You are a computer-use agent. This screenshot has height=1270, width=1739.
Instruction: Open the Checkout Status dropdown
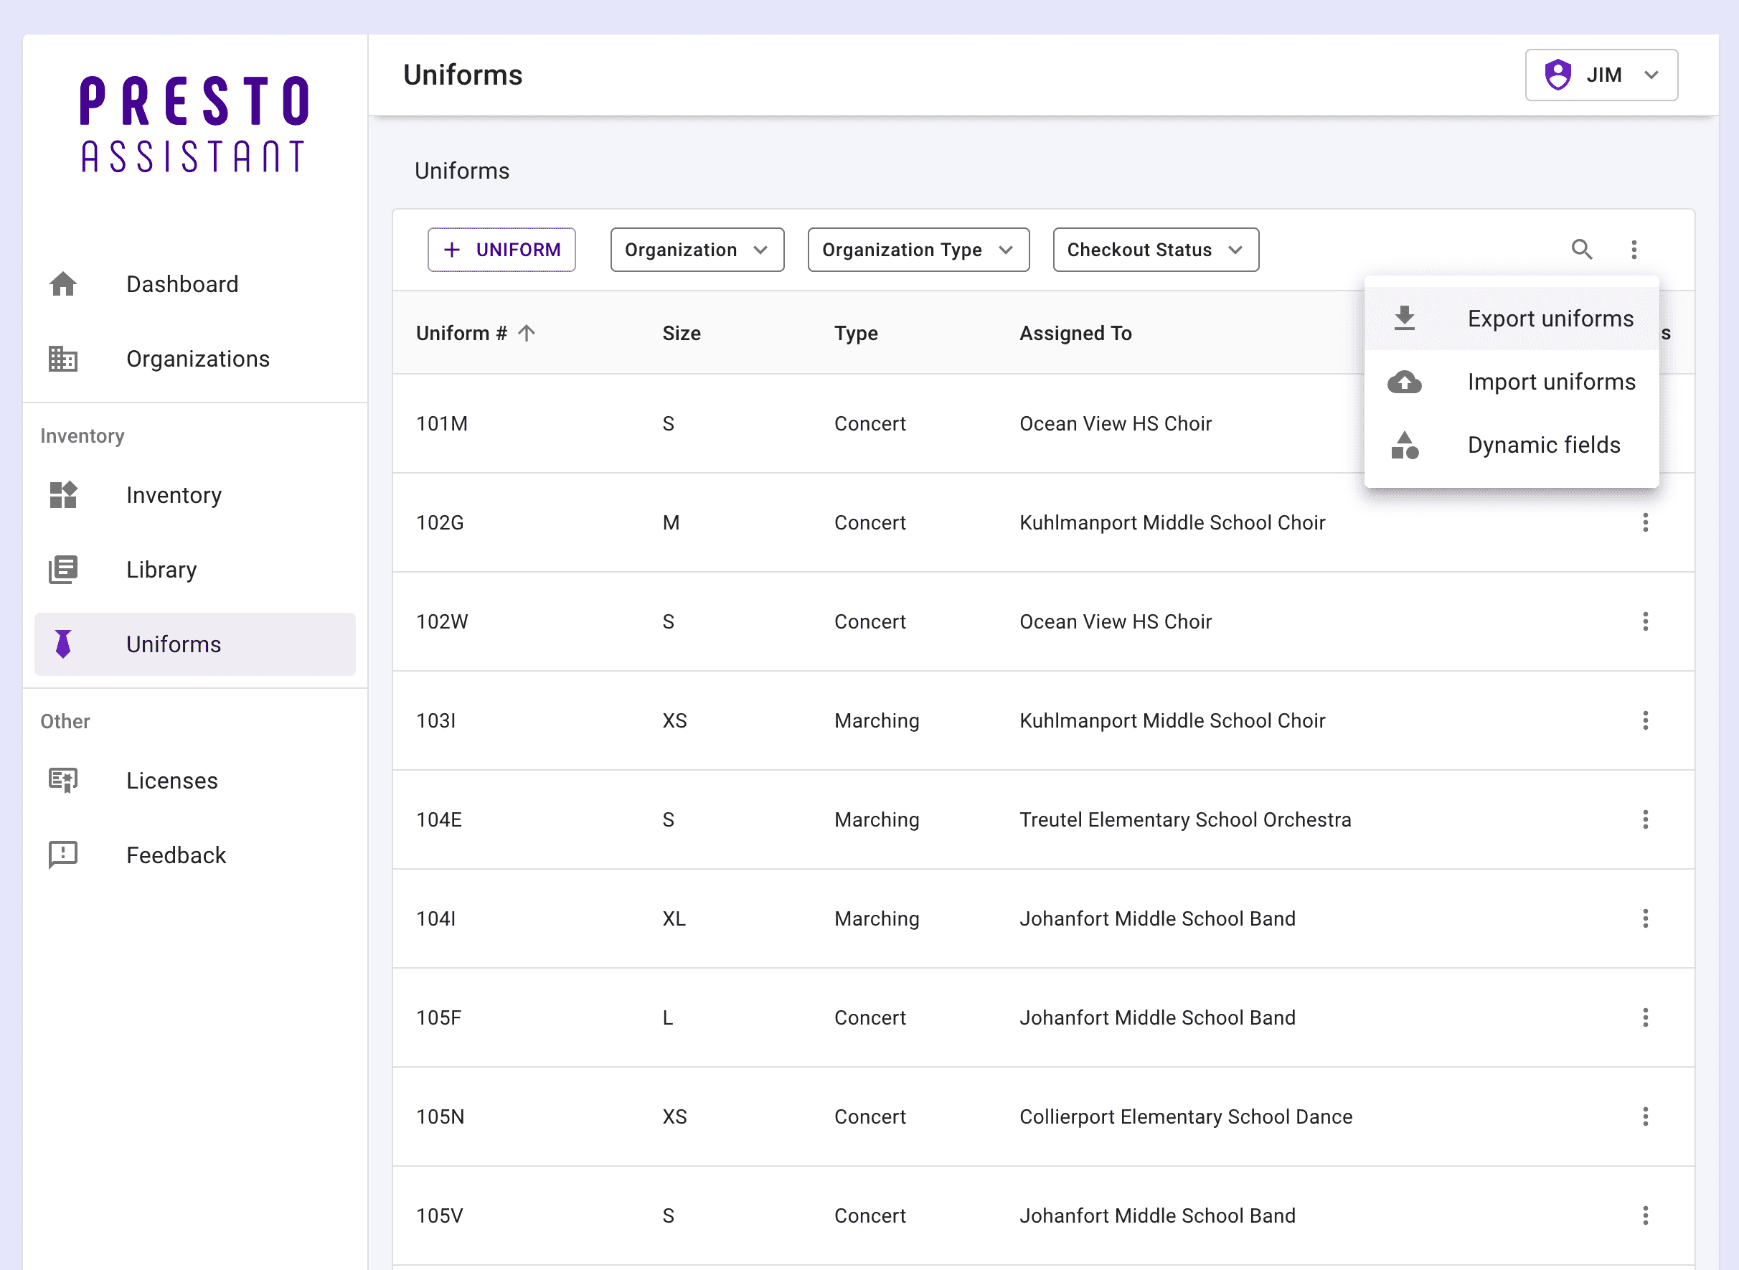click(x=1154, y=249)
